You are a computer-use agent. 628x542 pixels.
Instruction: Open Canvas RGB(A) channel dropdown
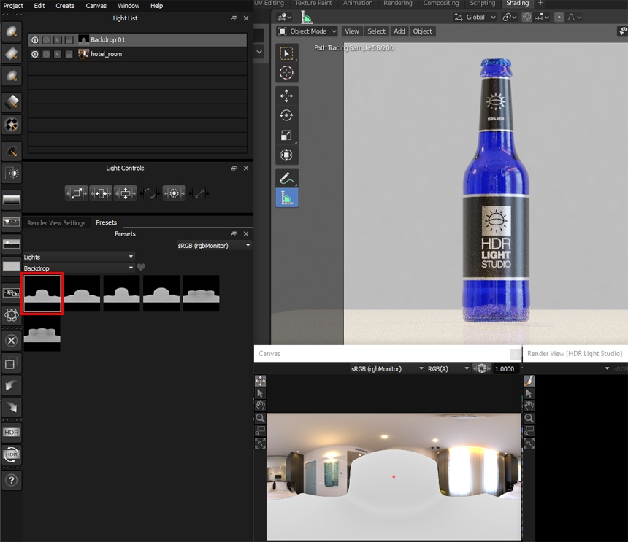448,369
